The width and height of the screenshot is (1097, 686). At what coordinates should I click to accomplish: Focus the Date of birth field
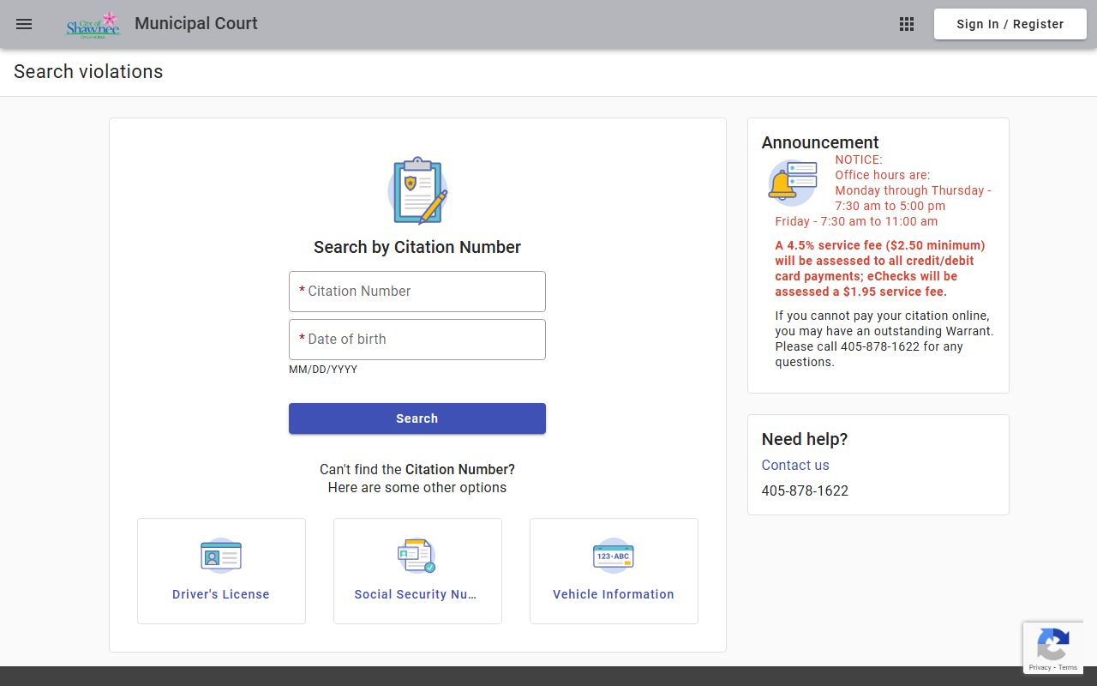tap(417, 340)
